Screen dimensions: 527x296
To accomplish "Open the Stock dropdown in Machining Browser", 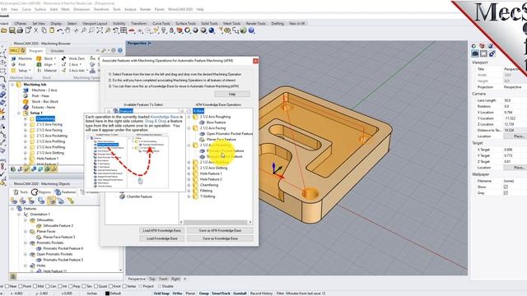I will [55, 58].
